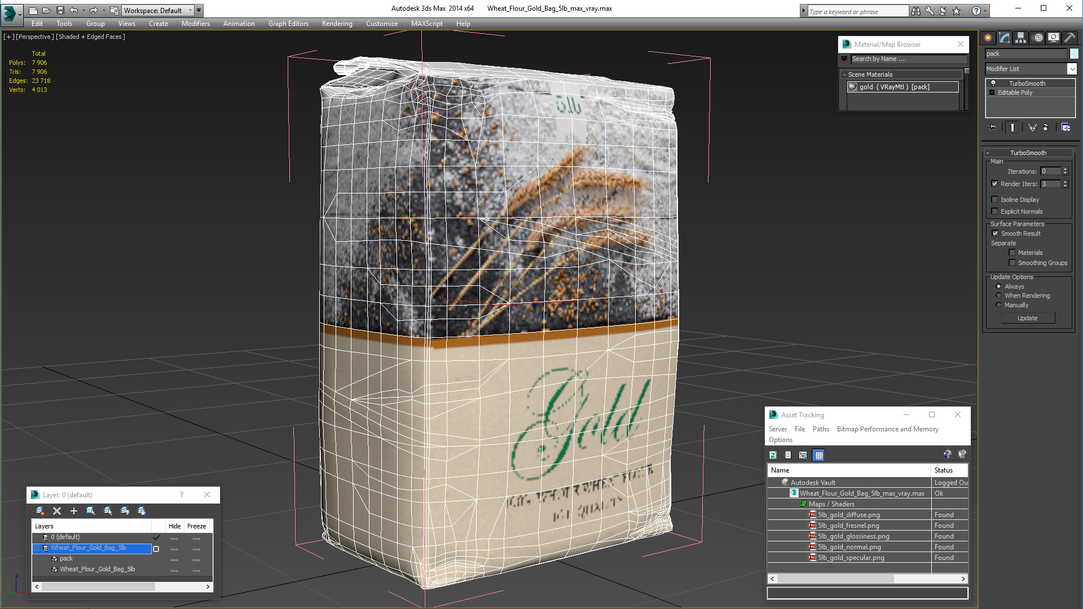Image resolution: width=1083 pixels, height=609 pixels.
Task: Switch Asset Tracking to Tree View
Action: pos(803,455)
